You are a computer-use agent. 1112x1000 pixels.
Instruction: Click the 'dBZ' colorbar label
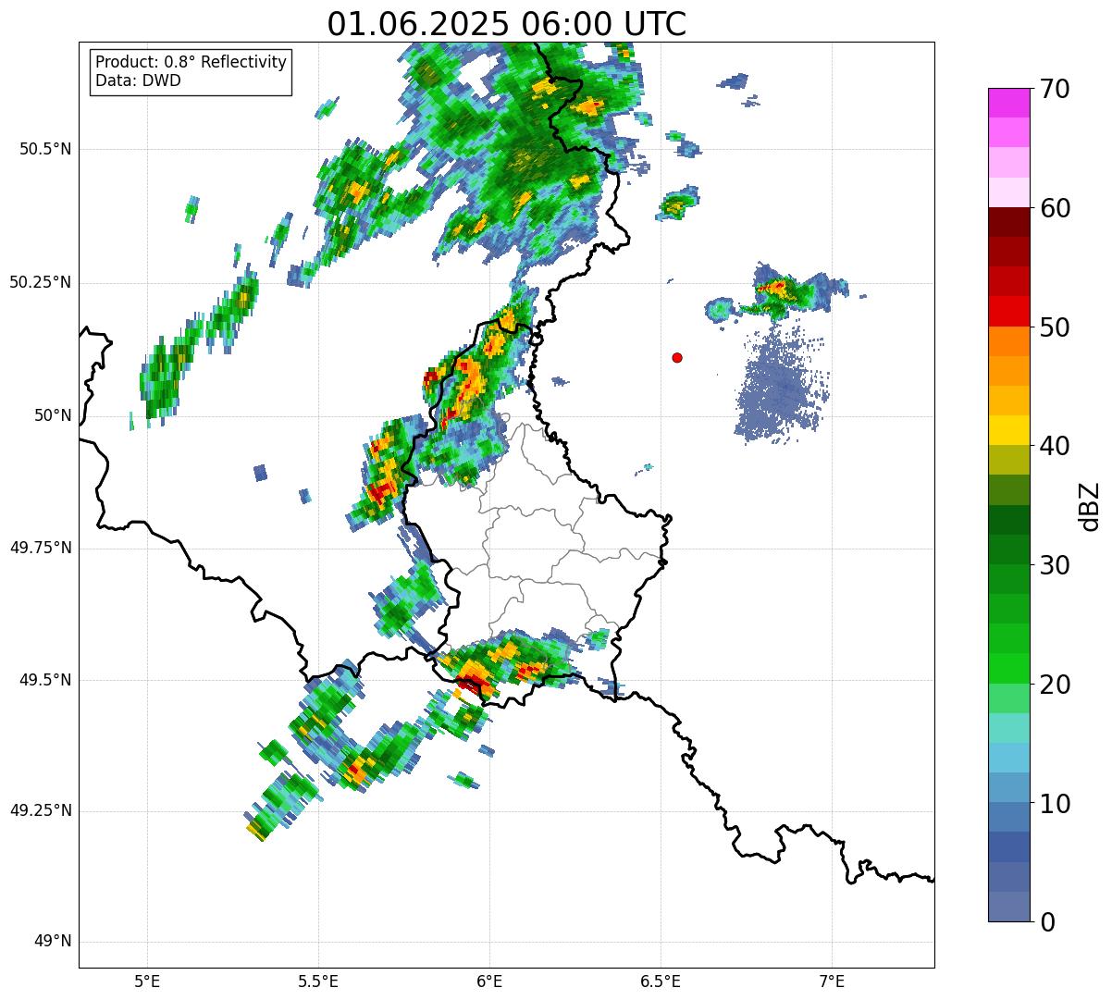[x=1090, y=506]
